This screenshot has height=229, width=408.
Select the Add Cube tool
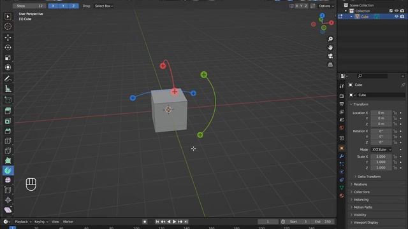[x=8, y=100]
